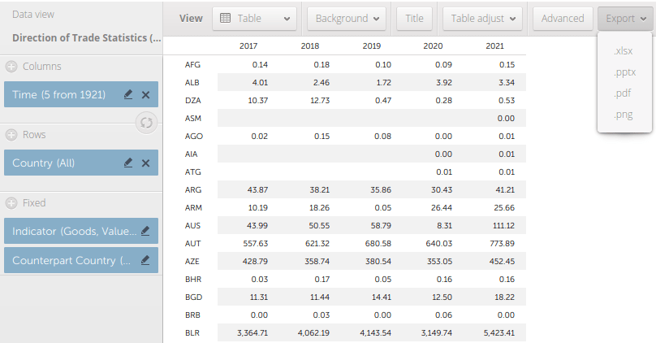Remove the Country dimension from Rows

(x=145, y=163)
